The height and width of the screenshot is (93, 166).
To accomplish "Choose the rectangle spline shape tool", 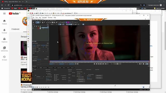I will coord(52,22).
